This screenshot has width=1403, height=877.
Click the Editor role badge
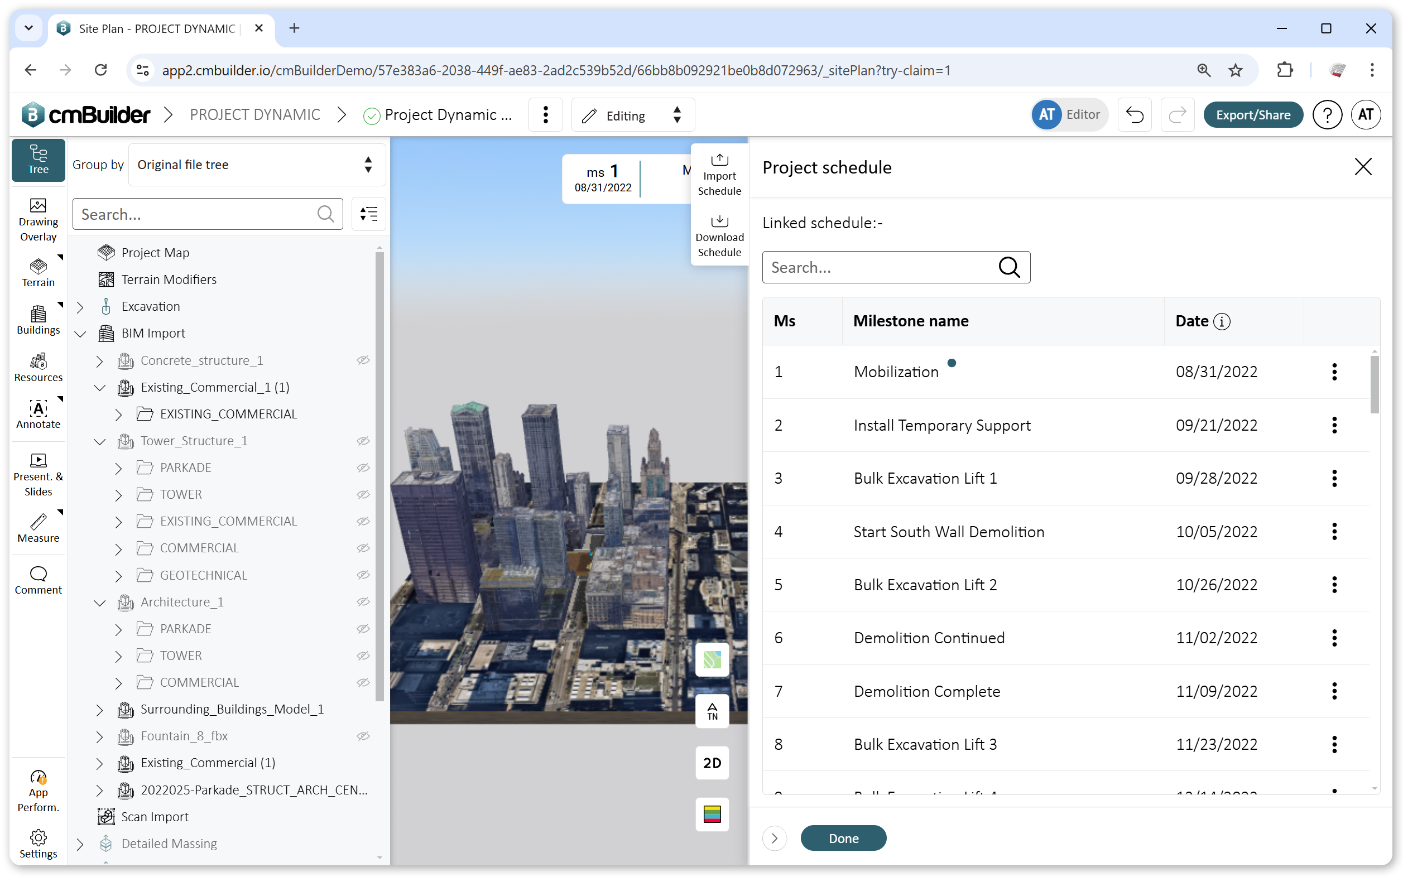pyautogui.click(x=1069, y=114)
